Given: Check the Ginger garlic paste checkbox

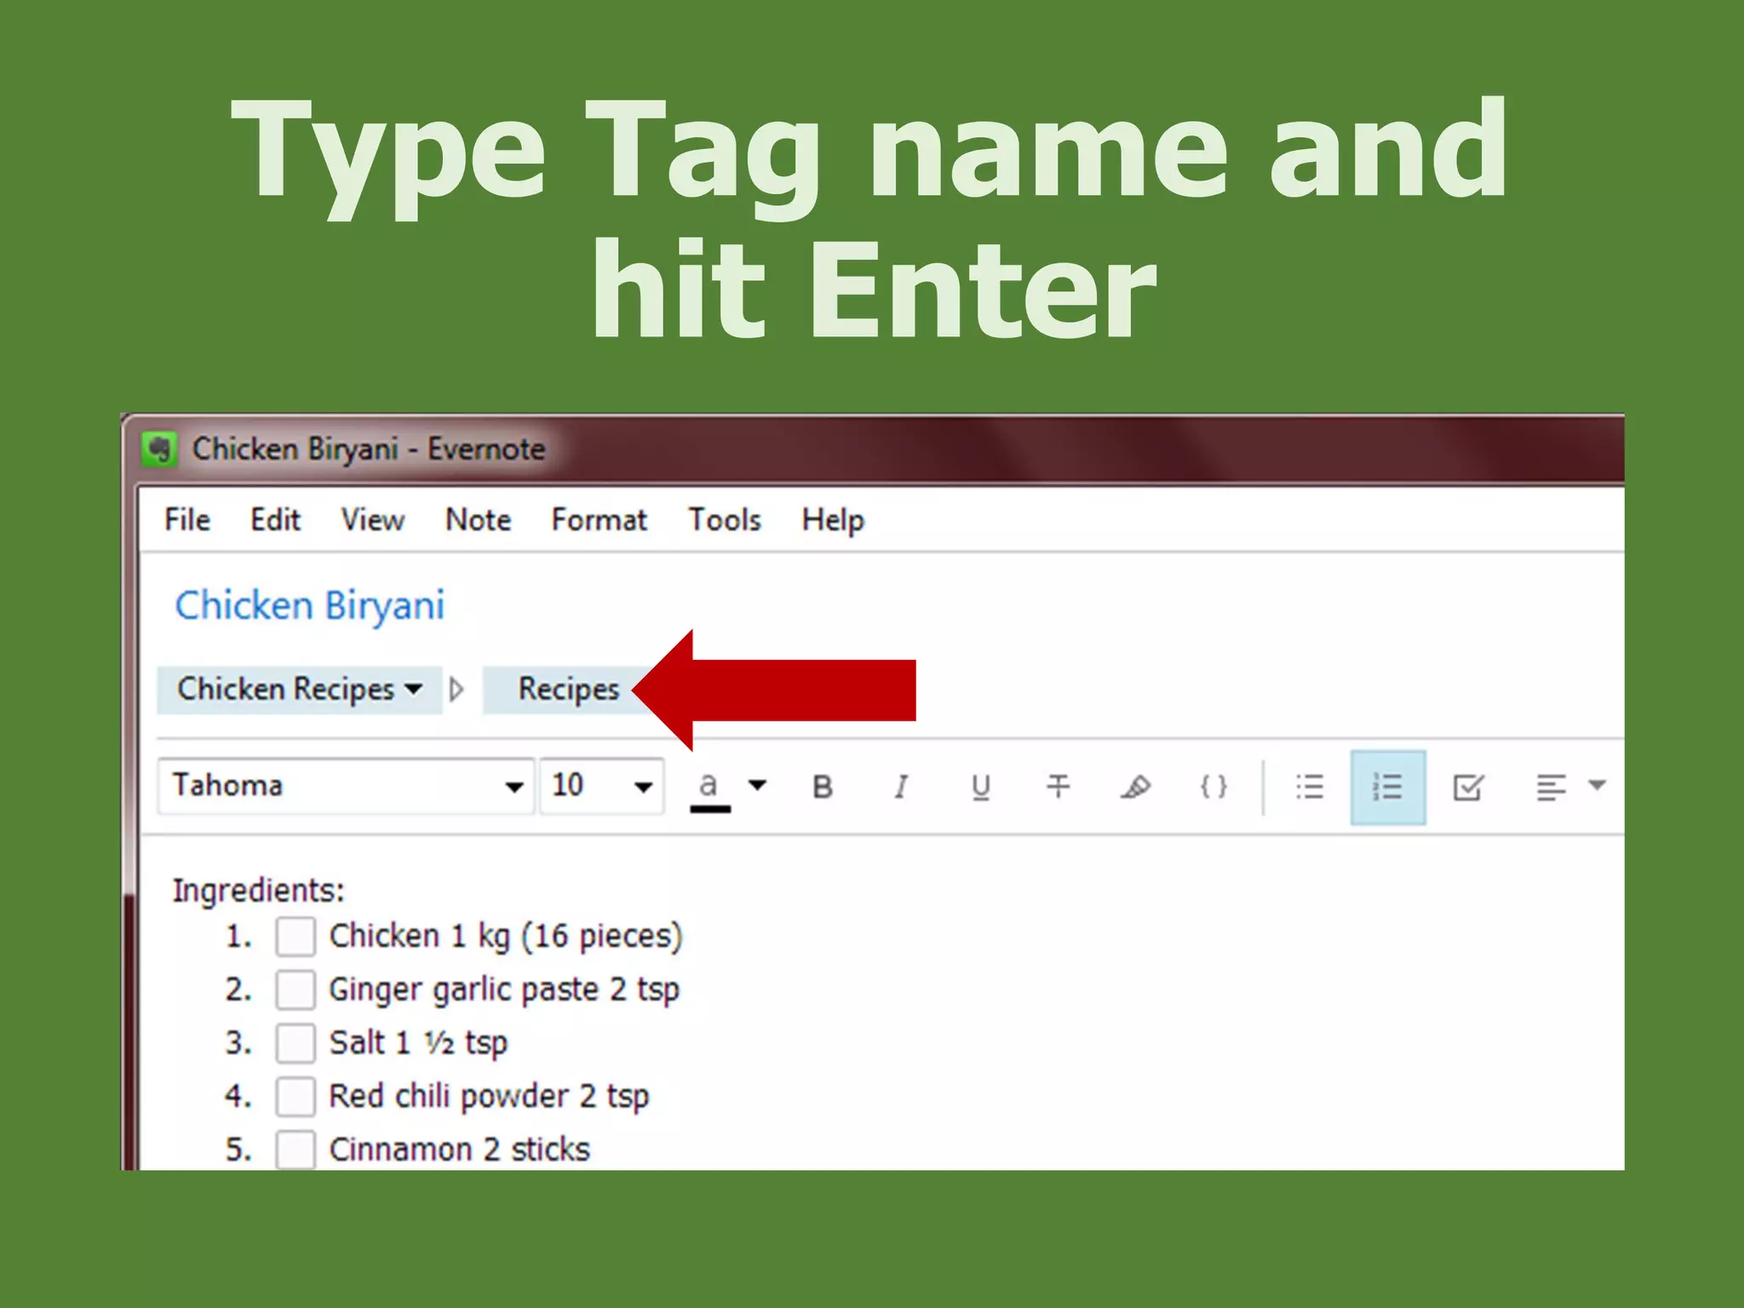Looking at the screenshot, I should 295,990.
